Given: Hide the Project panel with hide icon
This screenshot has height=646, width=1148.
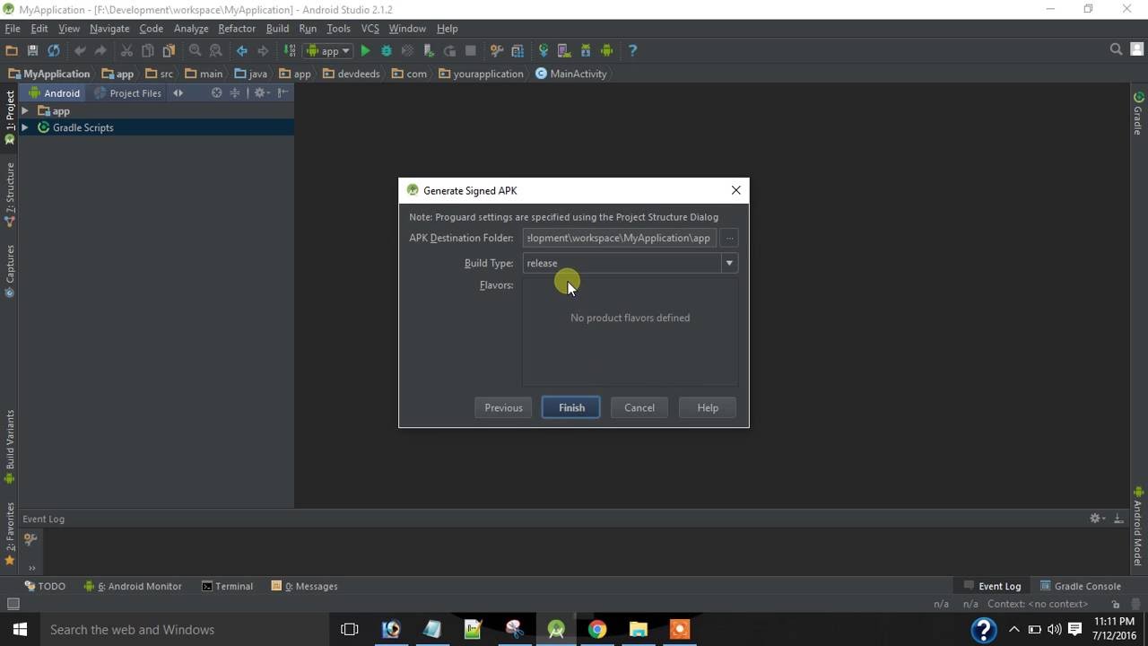Looking at the screenshot, I should tap(283, 93).
